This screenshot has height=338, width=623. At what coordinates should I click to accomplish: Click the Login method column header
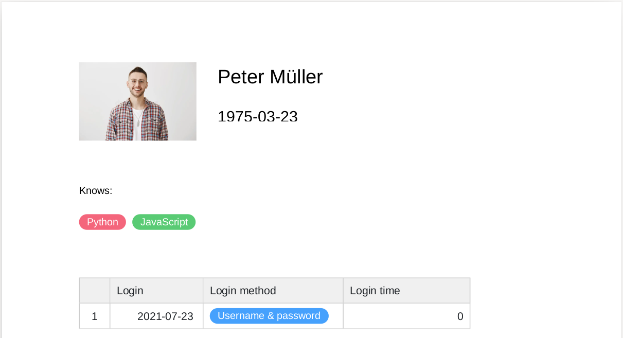[x=243, y=291]
